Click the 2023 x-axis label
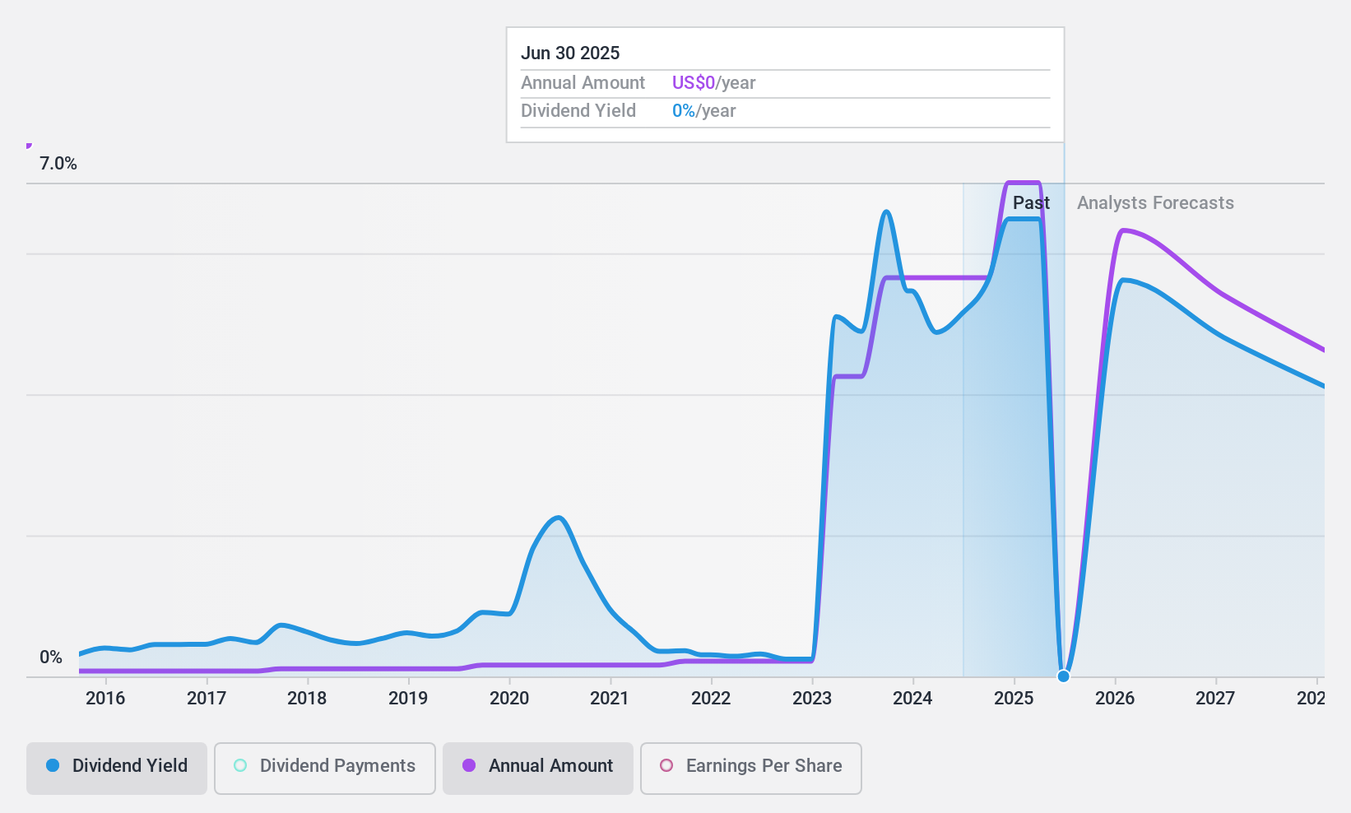This screenshot has width=1351, height=813. point(812,699)
